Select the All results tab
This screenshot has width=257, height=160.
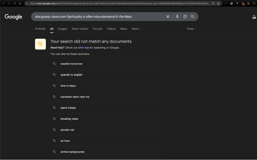tap(52, 29)
